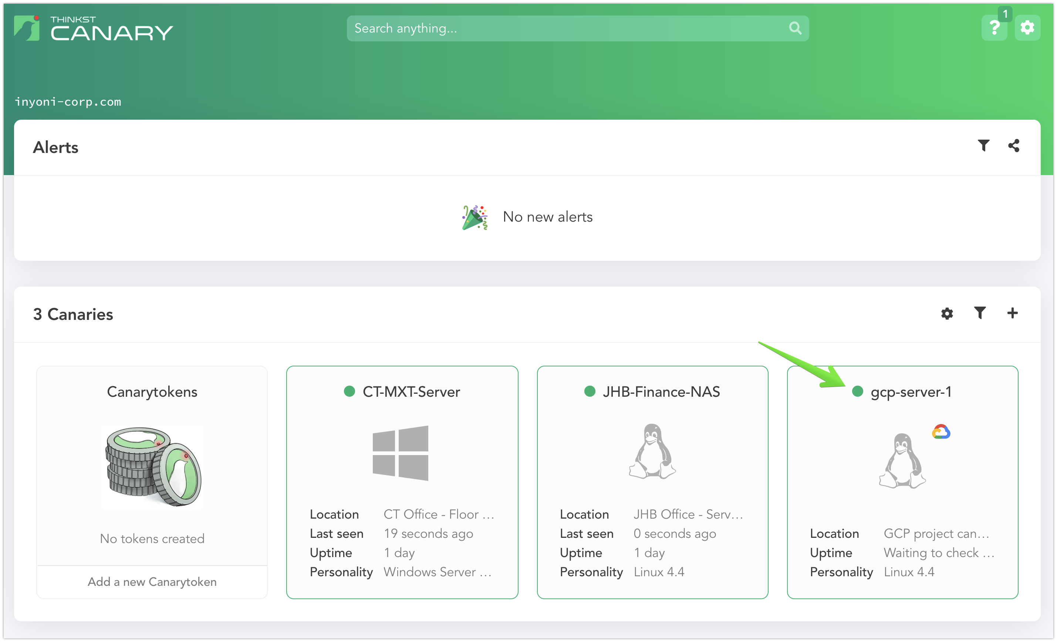Click 'Waiting to check …' uptime value
This screenshot has width=1057, height=642.
pyautogui.click(x=939, y=553)
